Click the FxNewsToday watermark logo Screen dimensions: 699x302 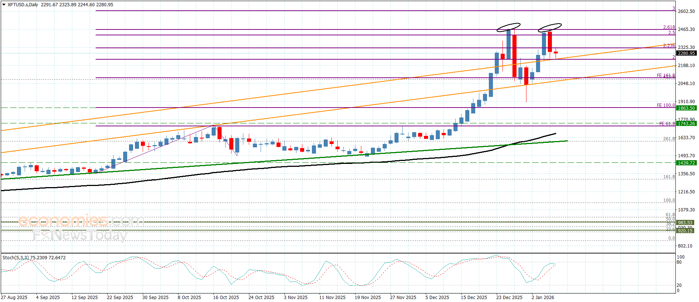80,235
